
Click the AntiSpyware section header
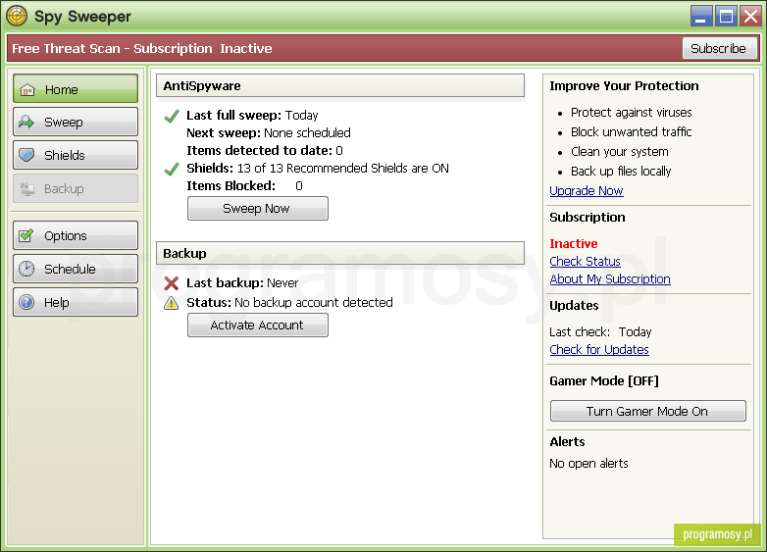tap(340, 85)
